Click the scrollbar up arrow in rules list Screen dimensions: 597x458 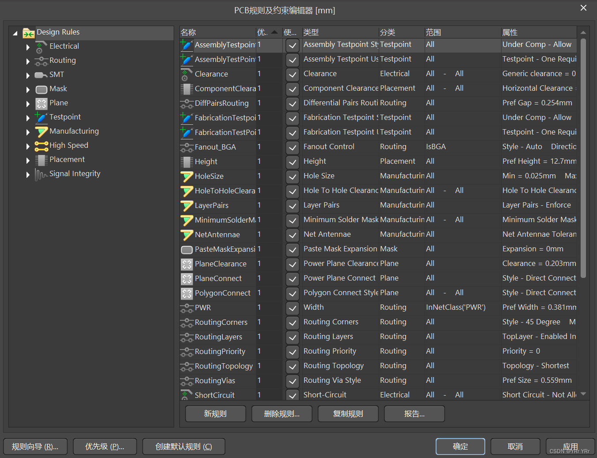583,32
